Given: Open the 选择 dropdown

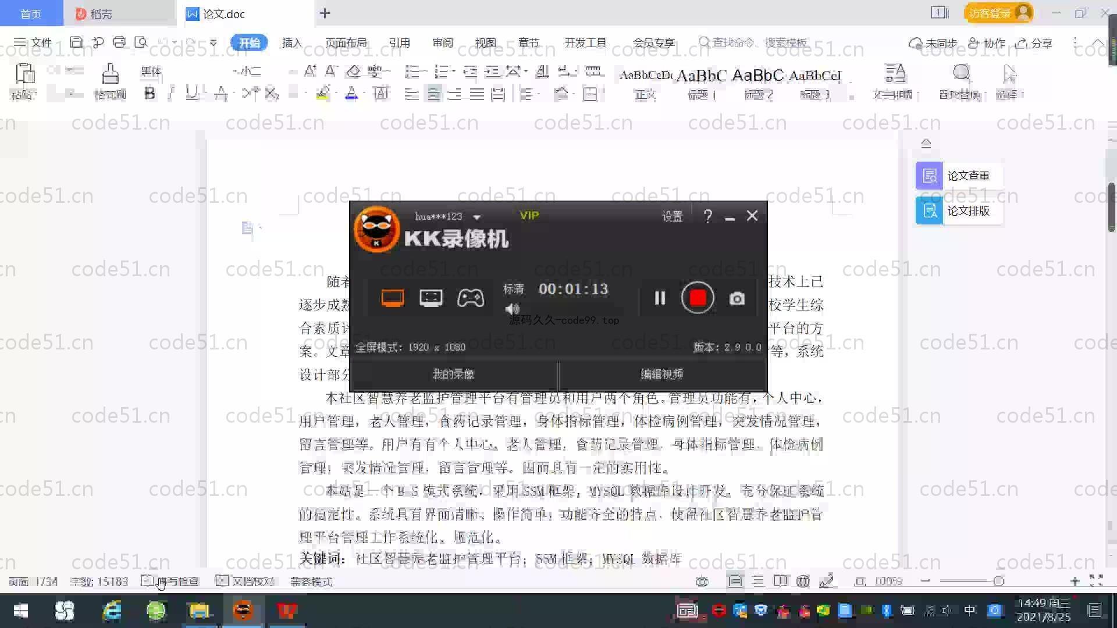Looking at the screenshot, I should click(x=1009, y=81).
